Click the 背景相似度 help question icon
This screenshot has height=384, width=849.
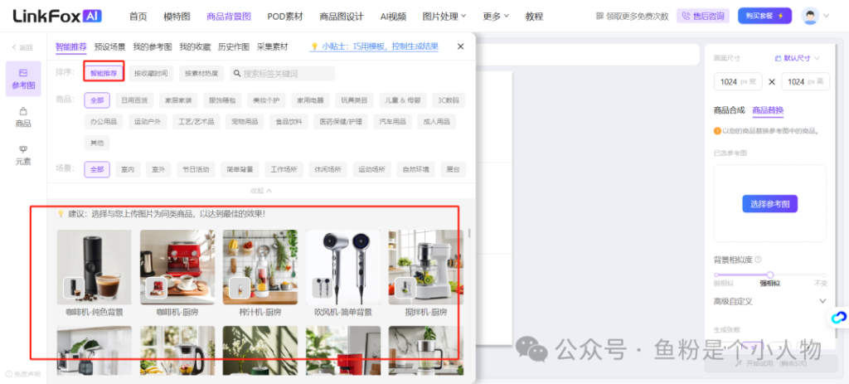click(758, 260)
